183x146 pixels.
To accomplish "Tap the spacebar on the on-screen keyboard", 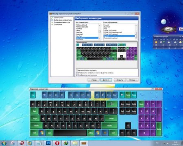I will 70,133.
